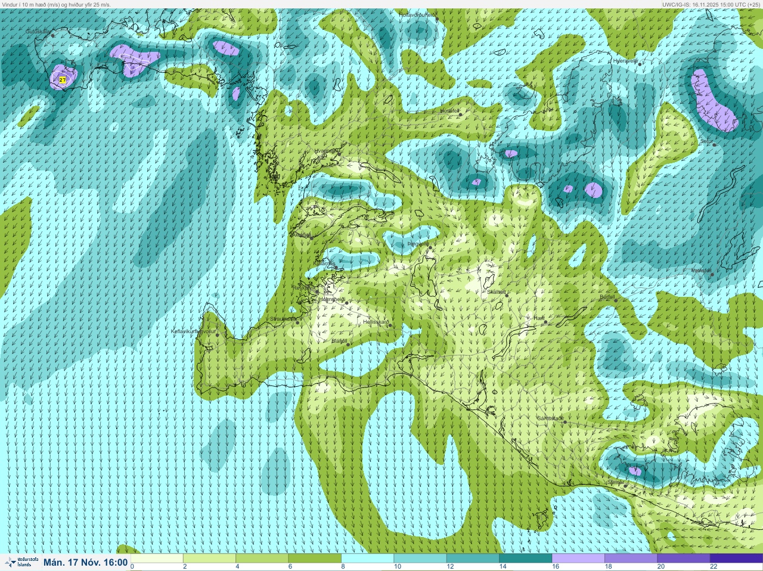The image size is (763, 571).
Task: Click the Skálholt station label
Action: [496, 291]
